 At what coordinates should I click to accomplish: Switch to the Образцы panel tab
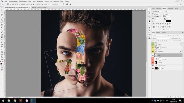coord(158,9)
